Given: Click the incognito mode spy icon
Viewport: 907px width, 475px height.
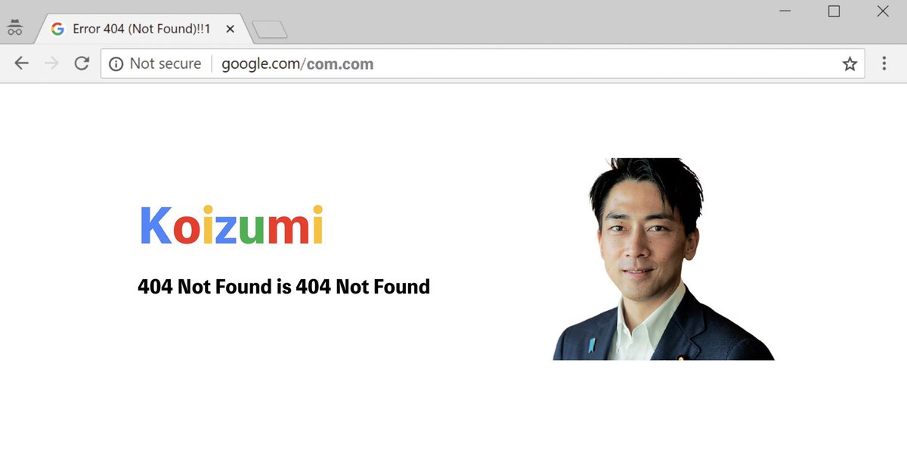Looking at the screenshot, I should click(x=14, y=28).
